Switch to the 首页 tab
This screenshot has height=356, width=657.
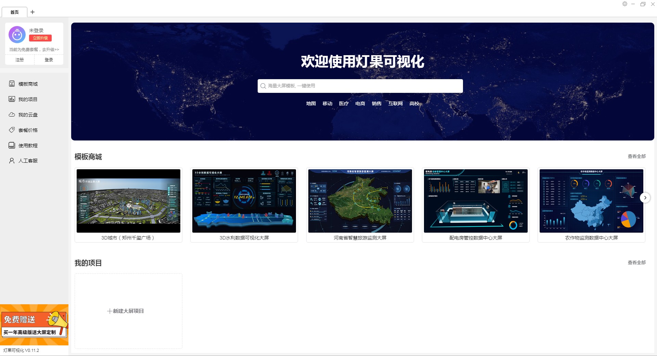point(14,12)
